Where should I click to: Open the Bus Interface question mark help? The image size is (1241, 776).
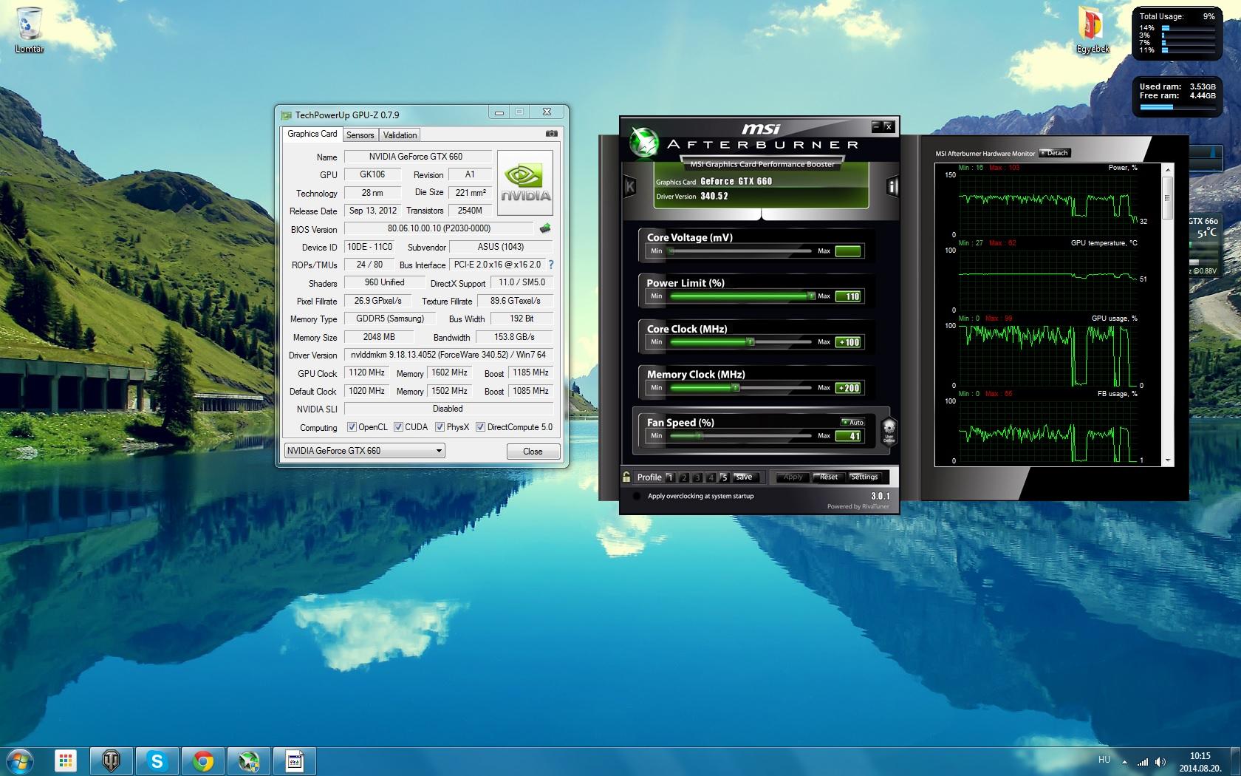coord(550,265)
